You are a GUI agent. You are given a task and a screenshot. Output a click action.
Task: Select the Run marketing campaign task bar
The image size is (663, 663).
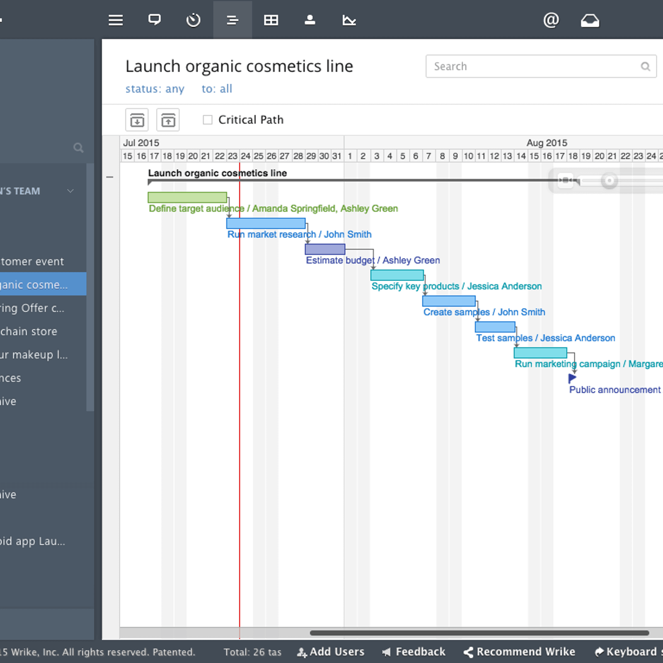540,353
